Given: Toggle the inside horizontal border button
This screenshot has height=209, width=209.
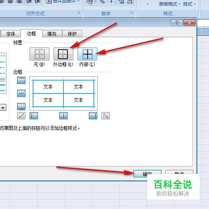Looking at the screenshot, I should pos(21,93).
